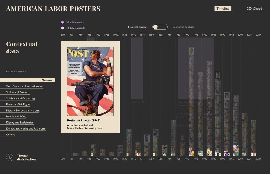Image resolution: width=270 pixels, height=174 pixels.
Task: Select the top poster in the 1950 column
Action: tap(156, 133)
